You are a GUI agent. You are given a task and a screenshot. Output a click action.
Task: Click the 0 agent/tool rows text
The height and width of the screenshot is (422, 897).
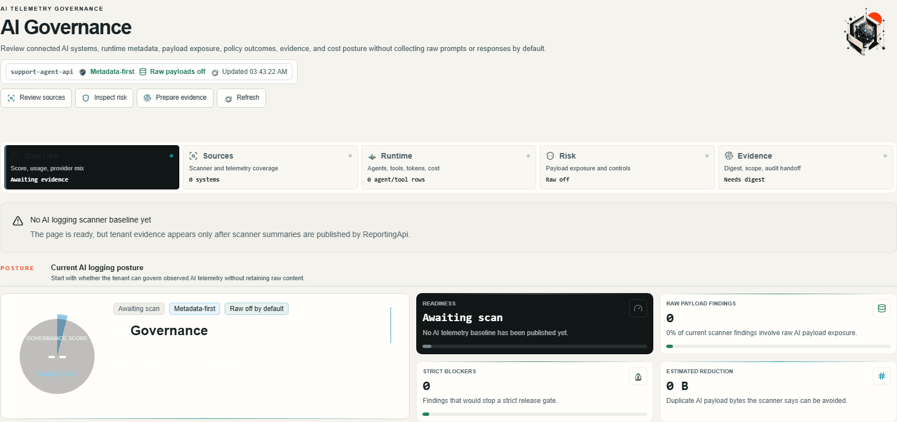click(396, 180)
